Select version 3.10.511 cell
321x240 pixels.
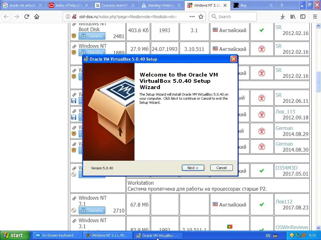[x=194, y=49]
